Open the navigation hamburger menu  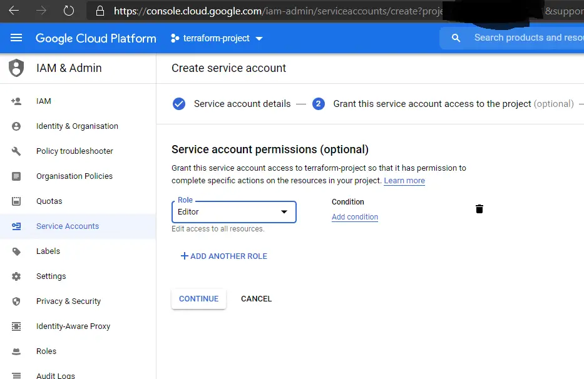point(16,38)
